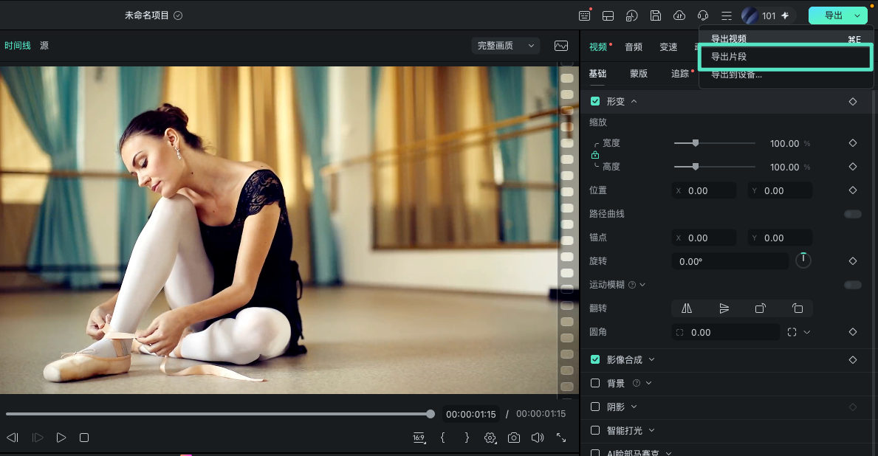Save the project with the floppy disk icon
The width and height of the screenshot is (878, 456).
click(656, 15)
